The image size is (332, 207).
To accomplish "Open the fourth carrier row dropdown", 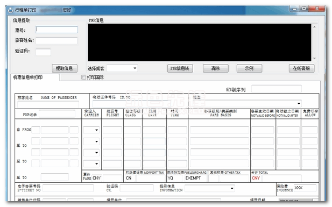I will (96, 163).
